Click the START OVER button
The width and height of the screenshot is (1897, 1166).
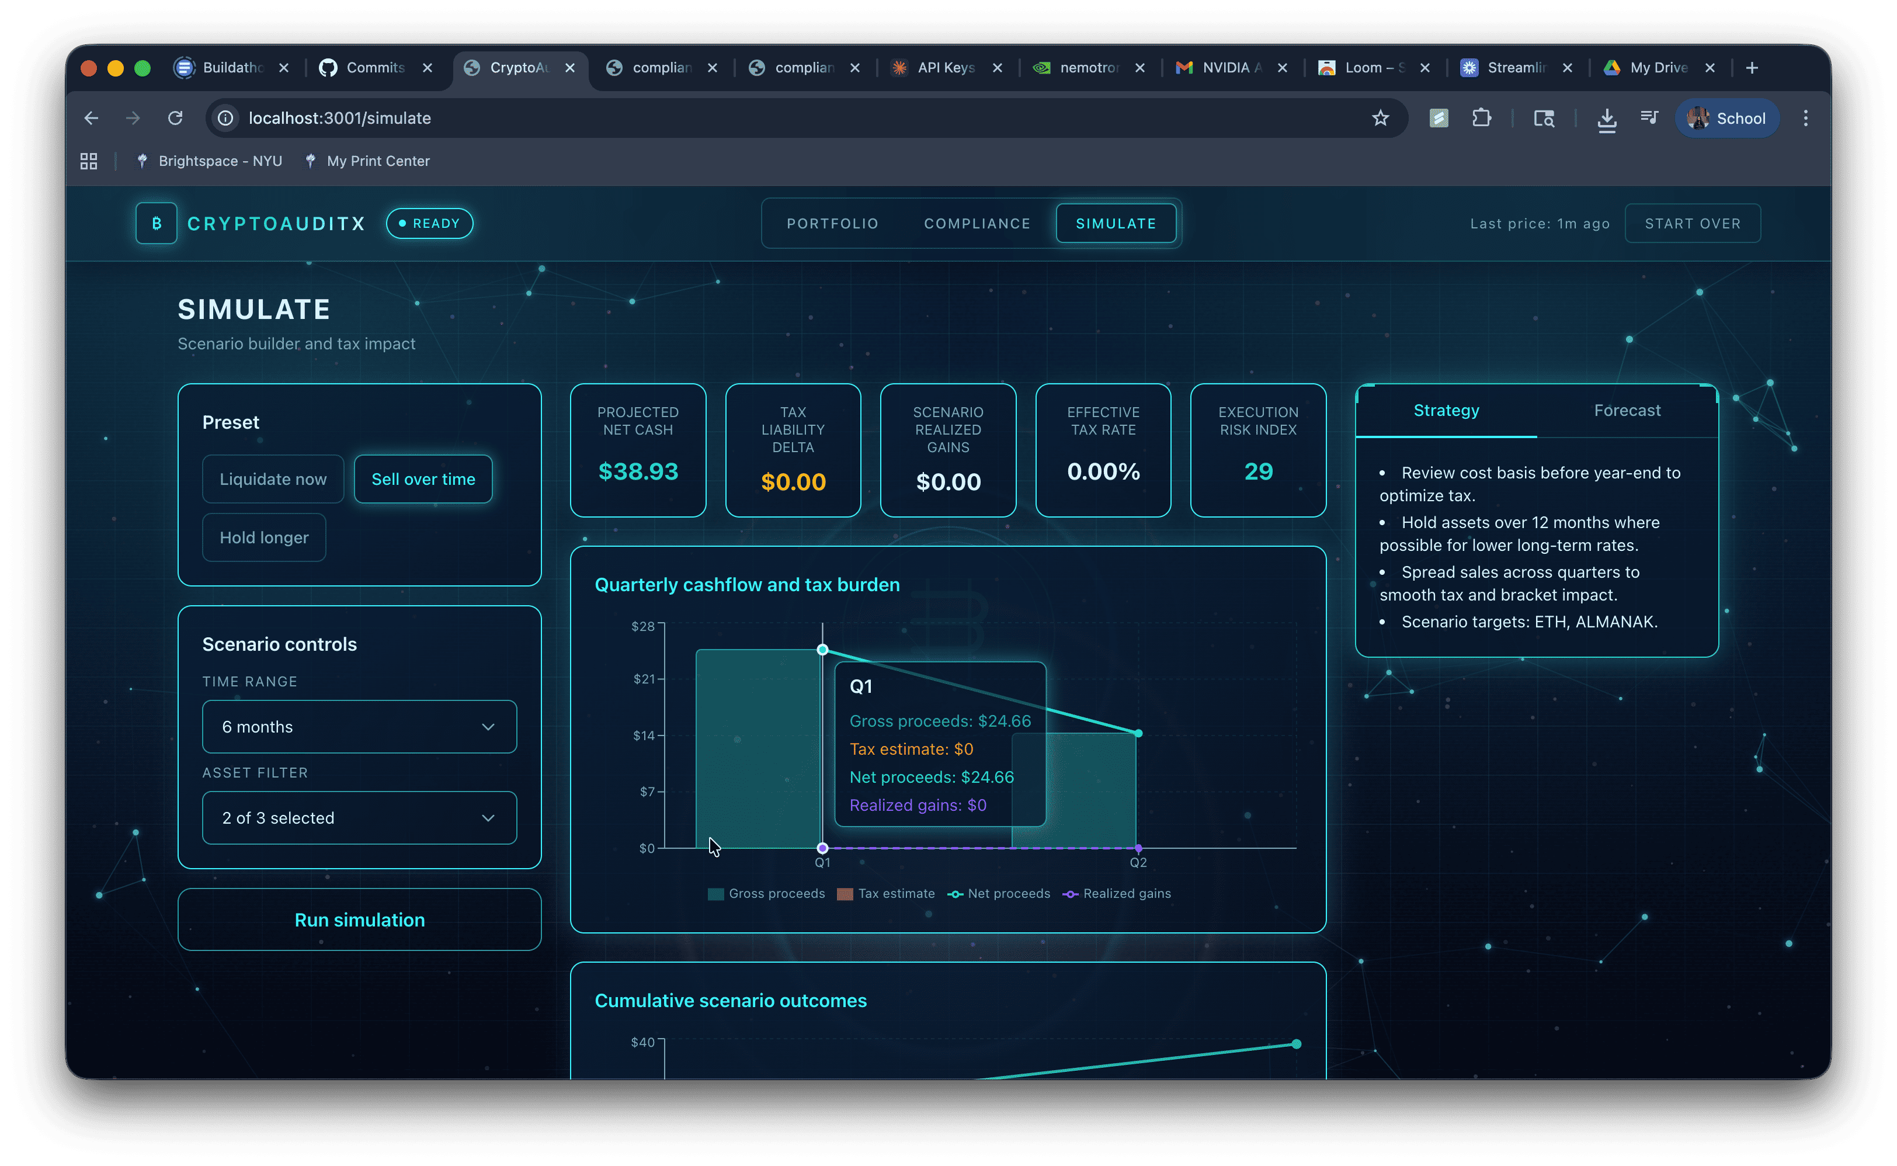click(1692, 224)
